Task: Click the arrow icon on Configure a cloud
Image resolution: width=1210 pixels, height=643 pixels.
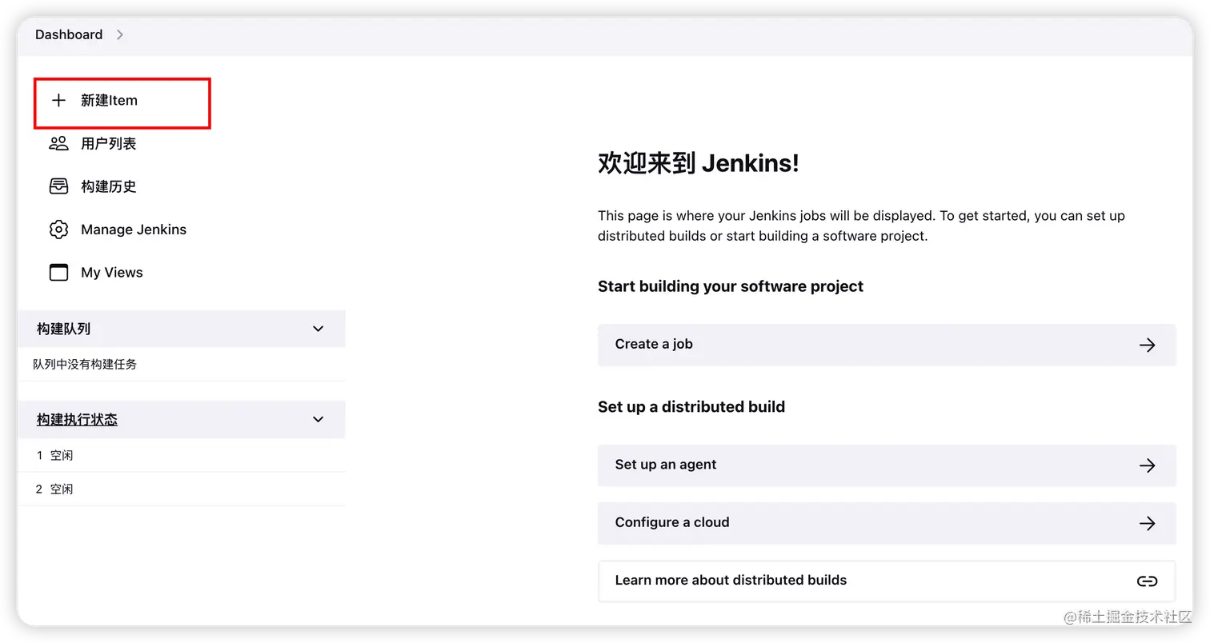Action: (1147, 523)
